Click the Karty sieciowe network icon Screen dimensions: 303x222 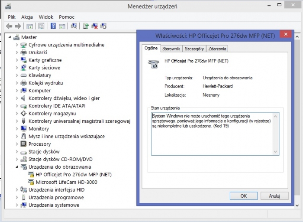coord(23,68)
